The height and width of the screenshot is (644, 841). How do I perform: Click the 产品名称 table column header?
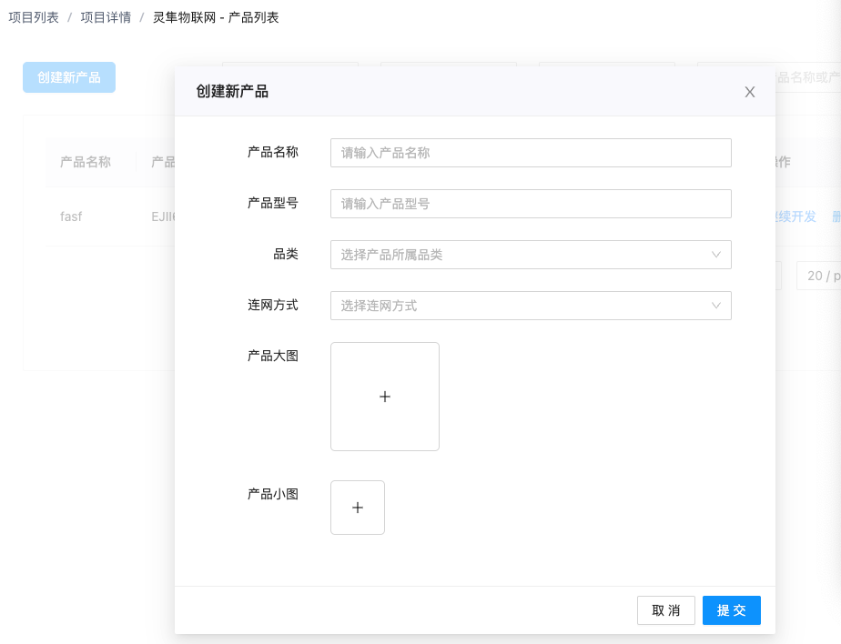[86, 162]
